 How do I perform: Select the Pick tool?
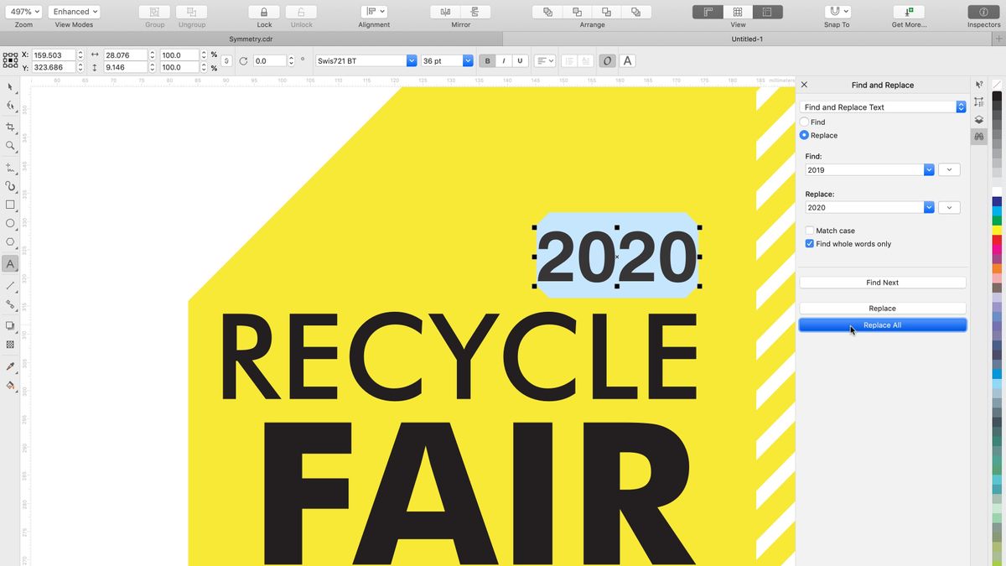[11, 87]
